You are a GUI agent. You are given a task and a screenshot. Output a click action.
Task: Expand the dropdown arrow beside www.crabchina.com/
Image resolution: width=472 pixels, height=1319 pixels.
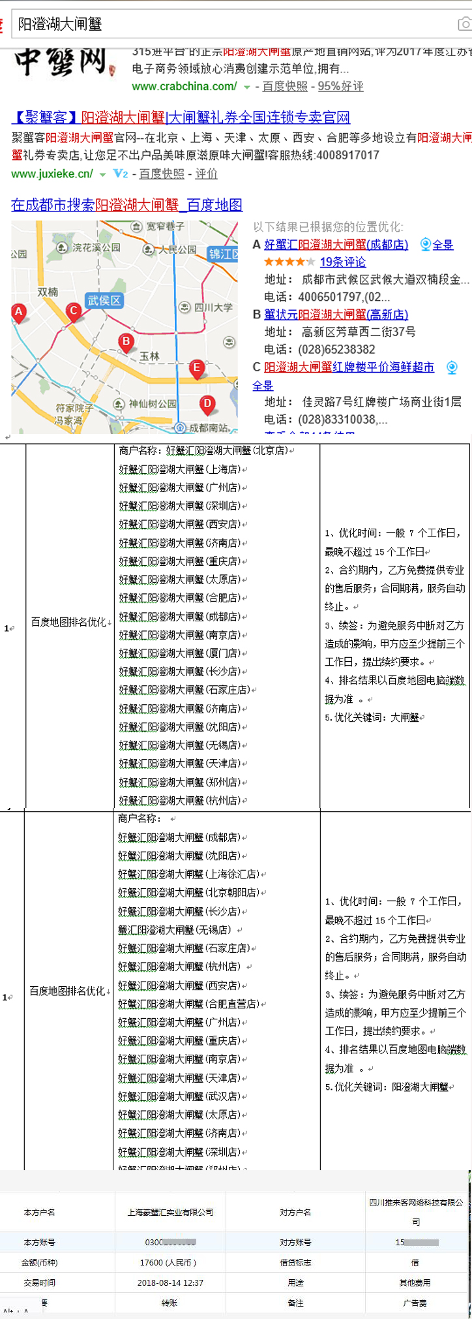pos(247,87)
